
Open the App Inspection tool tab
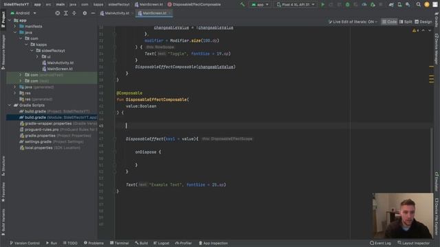(213, 243)
